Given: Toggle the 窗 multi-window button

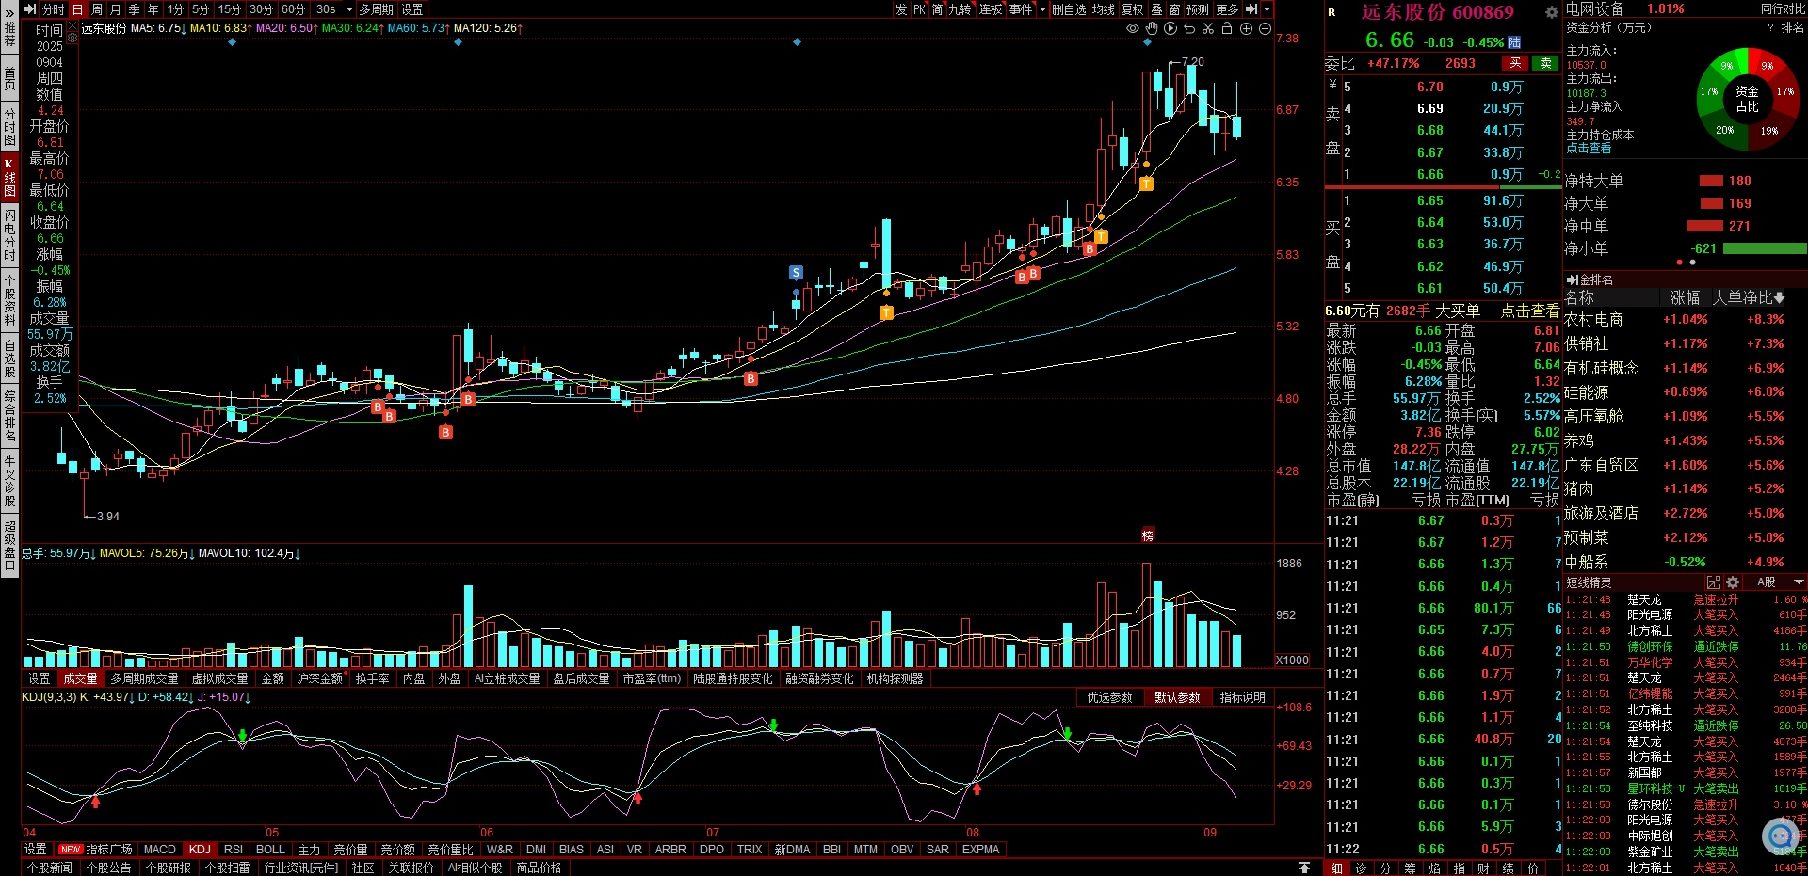Looking at the screenshot, I should point(1174,9).
